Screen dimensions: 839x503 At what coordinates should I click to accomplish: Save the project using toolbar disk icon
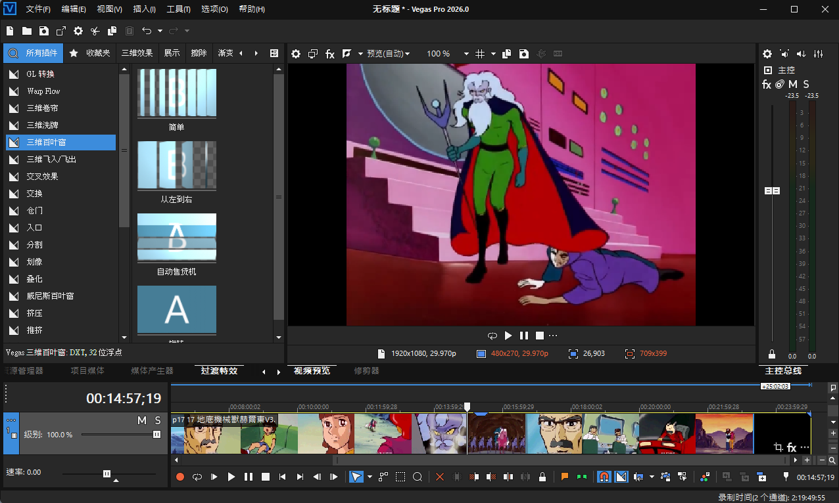coord(43,31)
